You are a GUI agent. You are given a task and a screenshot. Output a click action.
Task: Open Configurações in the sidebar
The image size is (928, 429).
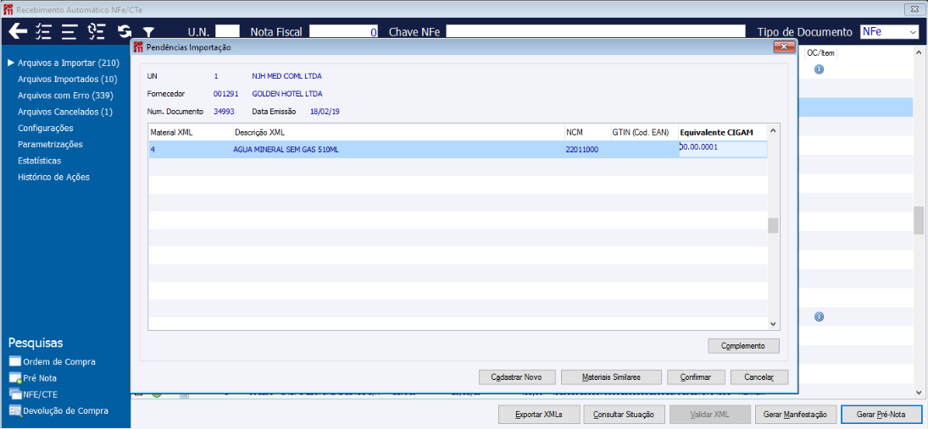tap(46, 128)
